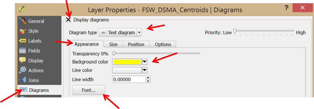Screen dimensions: 314x109
Task: Open the General section wrench icon
Action: click(x=22, y=21)
